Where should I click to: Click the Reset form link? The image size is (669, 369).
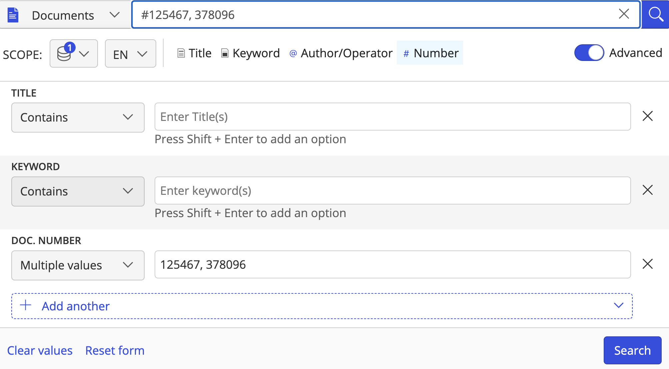[x=115, y=351]
